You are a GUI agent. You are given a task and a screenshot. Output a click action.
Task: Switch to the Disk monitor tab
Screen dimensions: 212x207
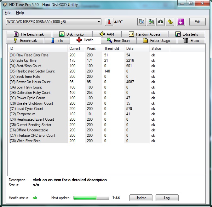click(x=72, y=34)
